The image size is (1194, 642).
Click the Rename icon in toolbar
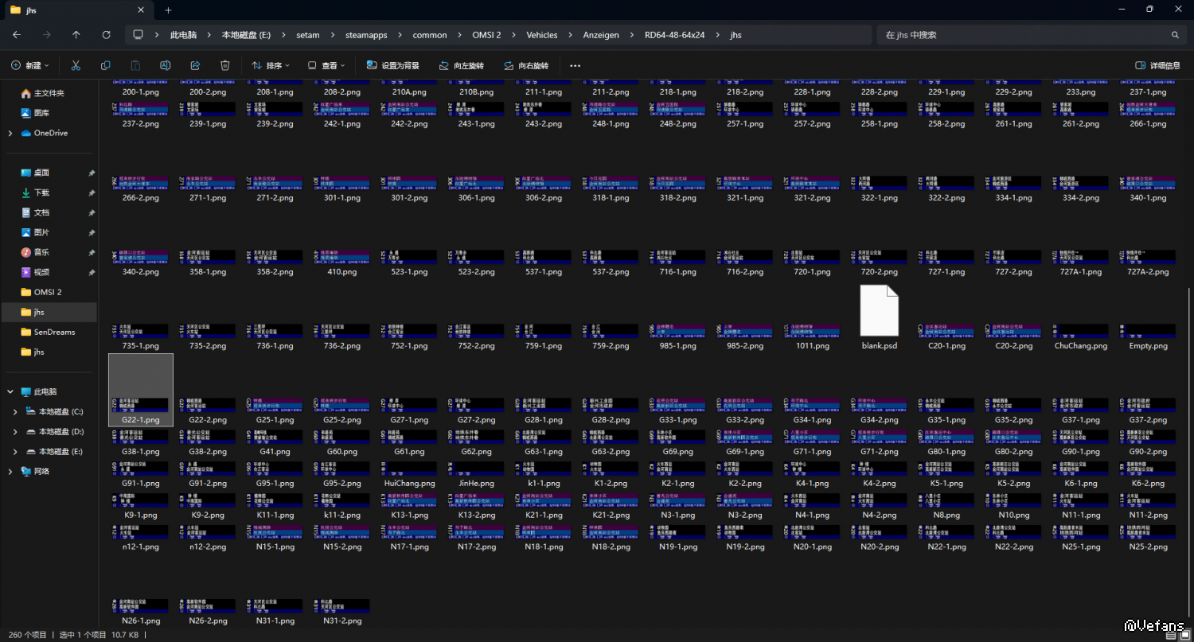pyautogui.click(x=165, y=65)
